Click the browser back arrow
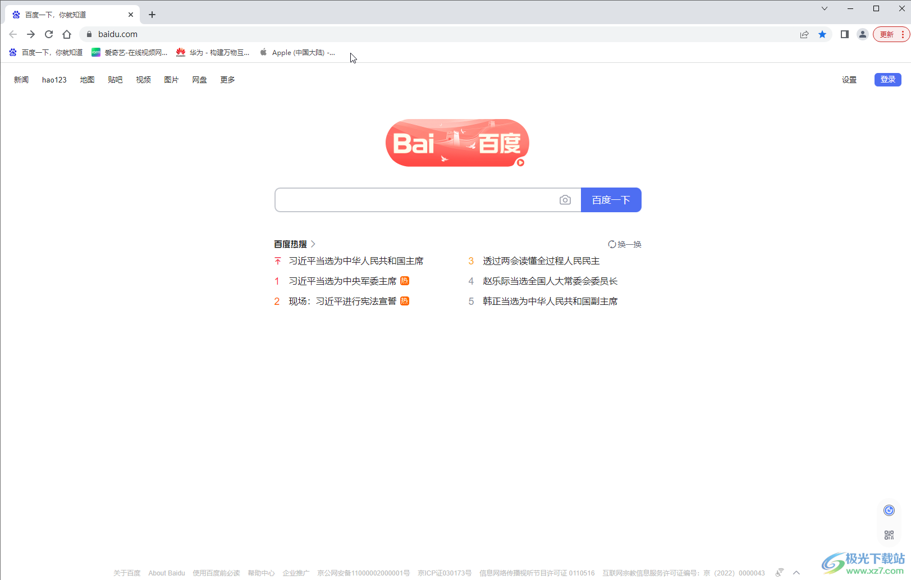The height and width of the screenshot is (580, 911). click(x=13, y=34)
